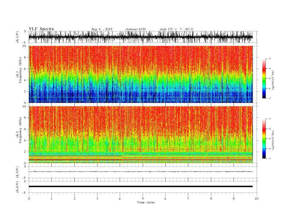Click the color scale bar beside ch.2 spectrogram
This screenshot has width=289, height=223.
pos(264,139)
